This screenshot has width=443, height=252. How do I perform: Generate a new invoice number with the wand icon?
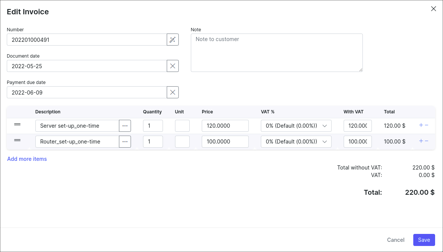(x=172, y=39)
